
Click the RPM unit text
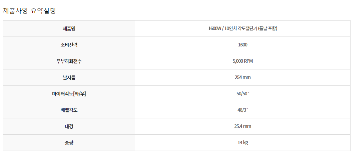(x=248, y=61)
